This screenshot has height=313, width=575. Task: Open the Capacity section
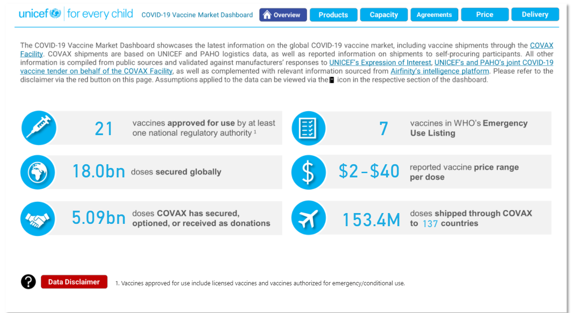coord(384,15)
